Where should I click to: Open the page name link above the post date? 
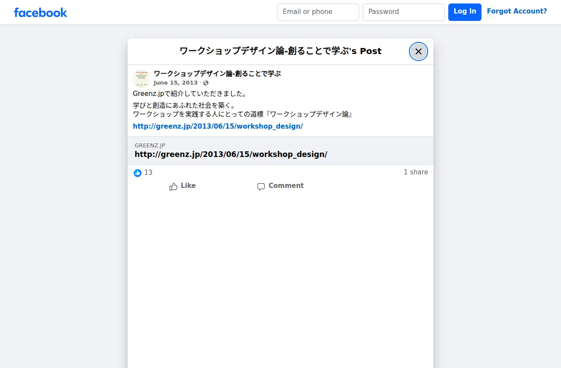click(x=217, y=74)
